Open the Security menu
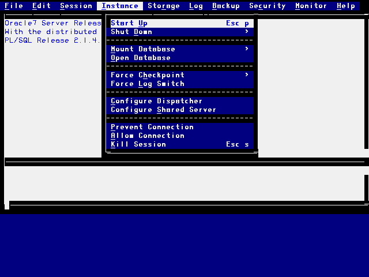The image size is (369, 277). pos(268,6)
